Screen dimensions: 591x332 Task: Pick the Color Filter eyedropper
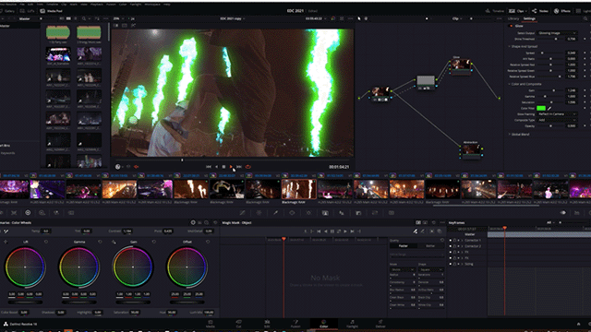pos(549,109)
